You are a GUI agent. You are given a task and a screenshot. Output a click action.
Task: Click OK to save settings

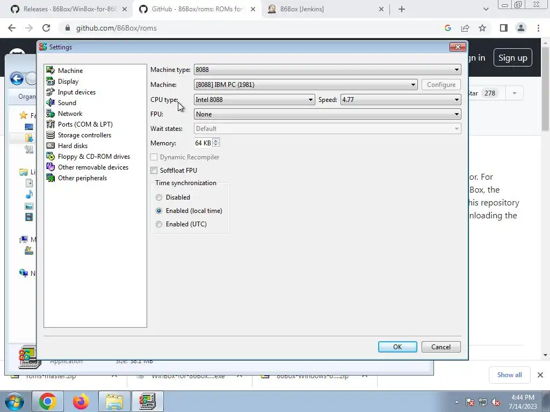pos(397,347)
